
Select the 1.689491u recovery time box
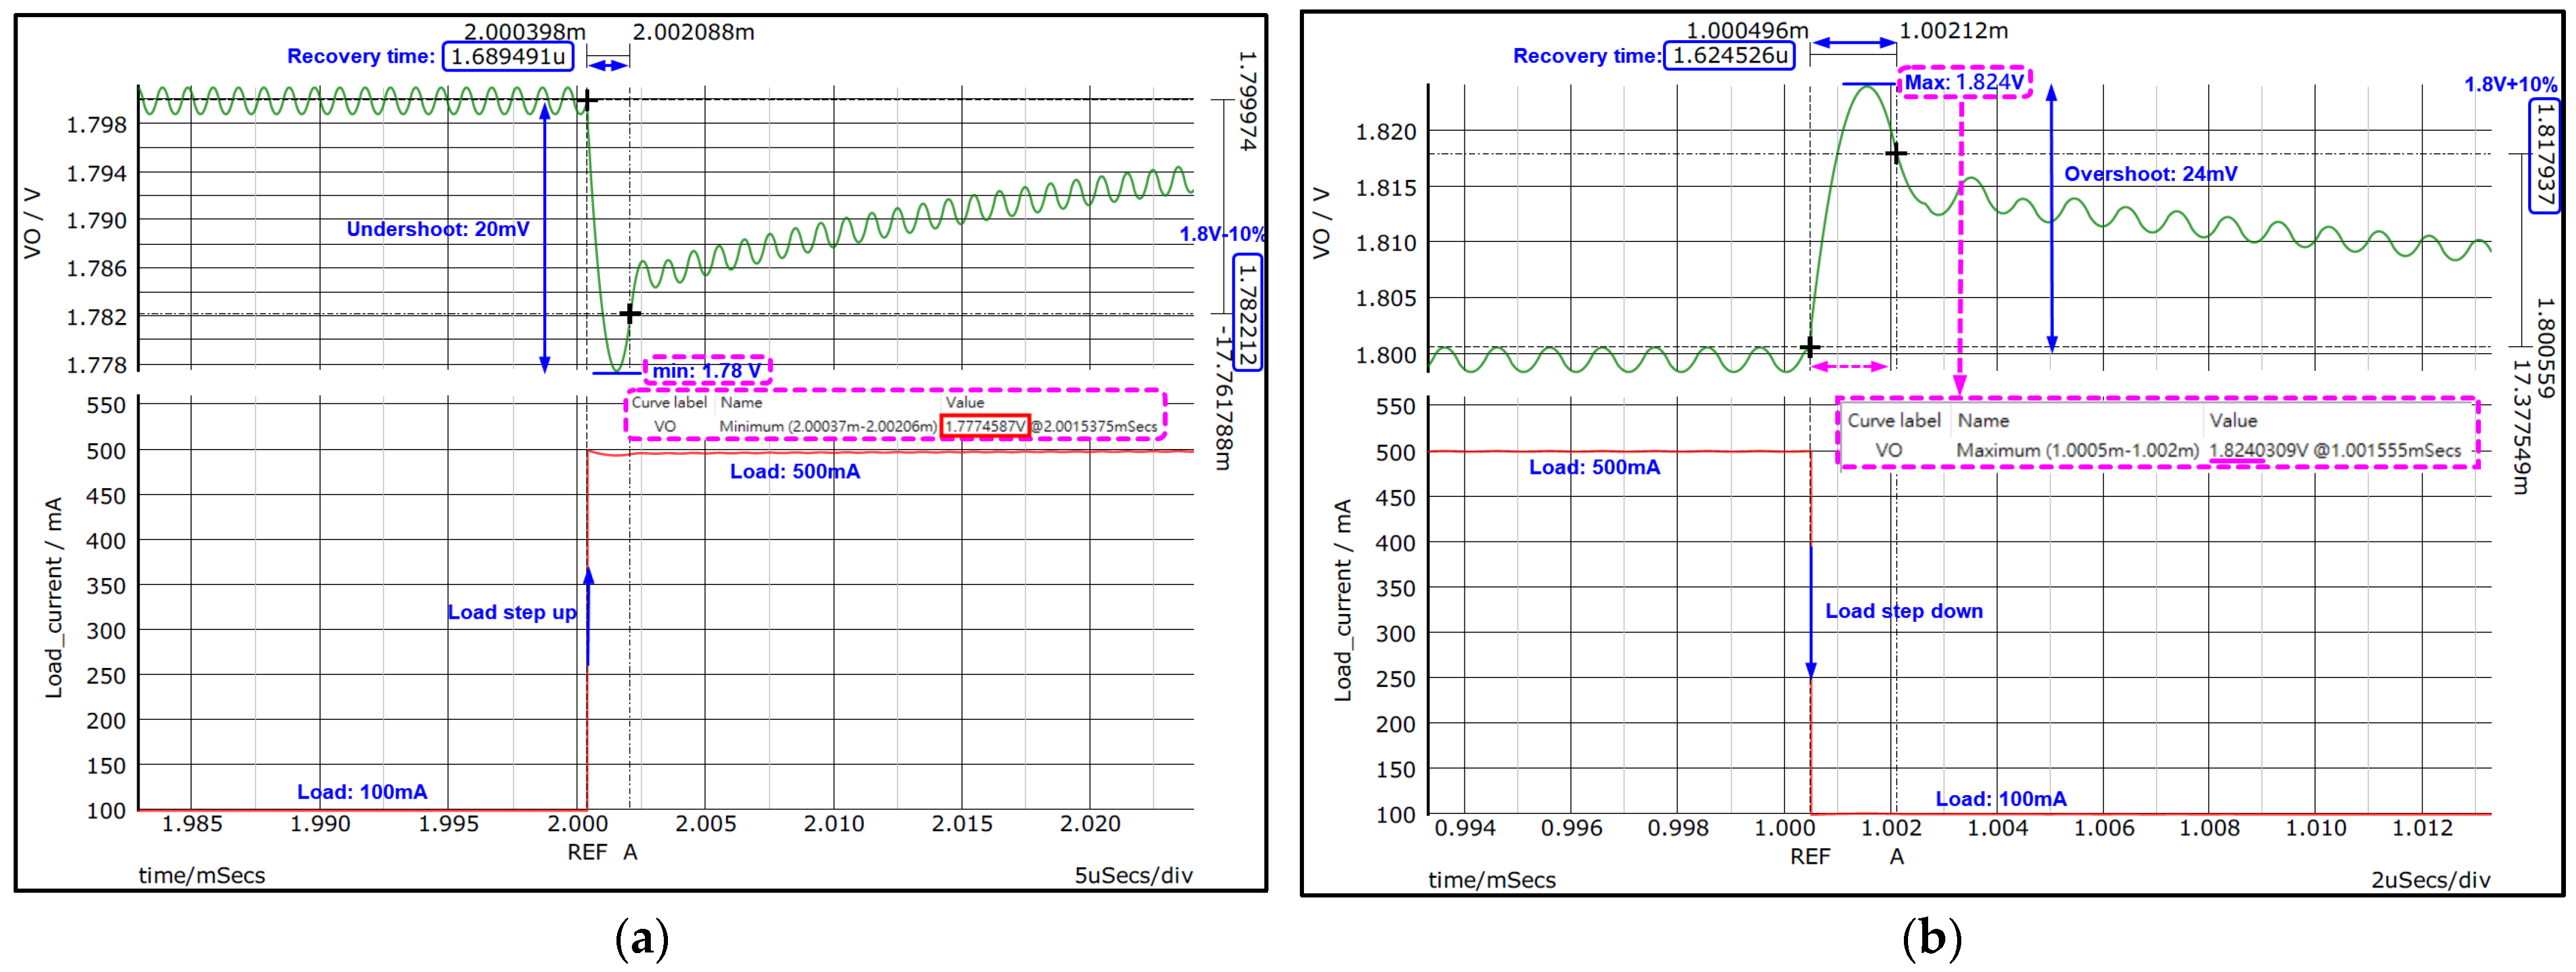click(508, 56)
